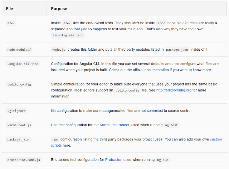229x169 pixels.
Task: Click the tsconfig.e2e.json inline code
Action: (68, 35)
